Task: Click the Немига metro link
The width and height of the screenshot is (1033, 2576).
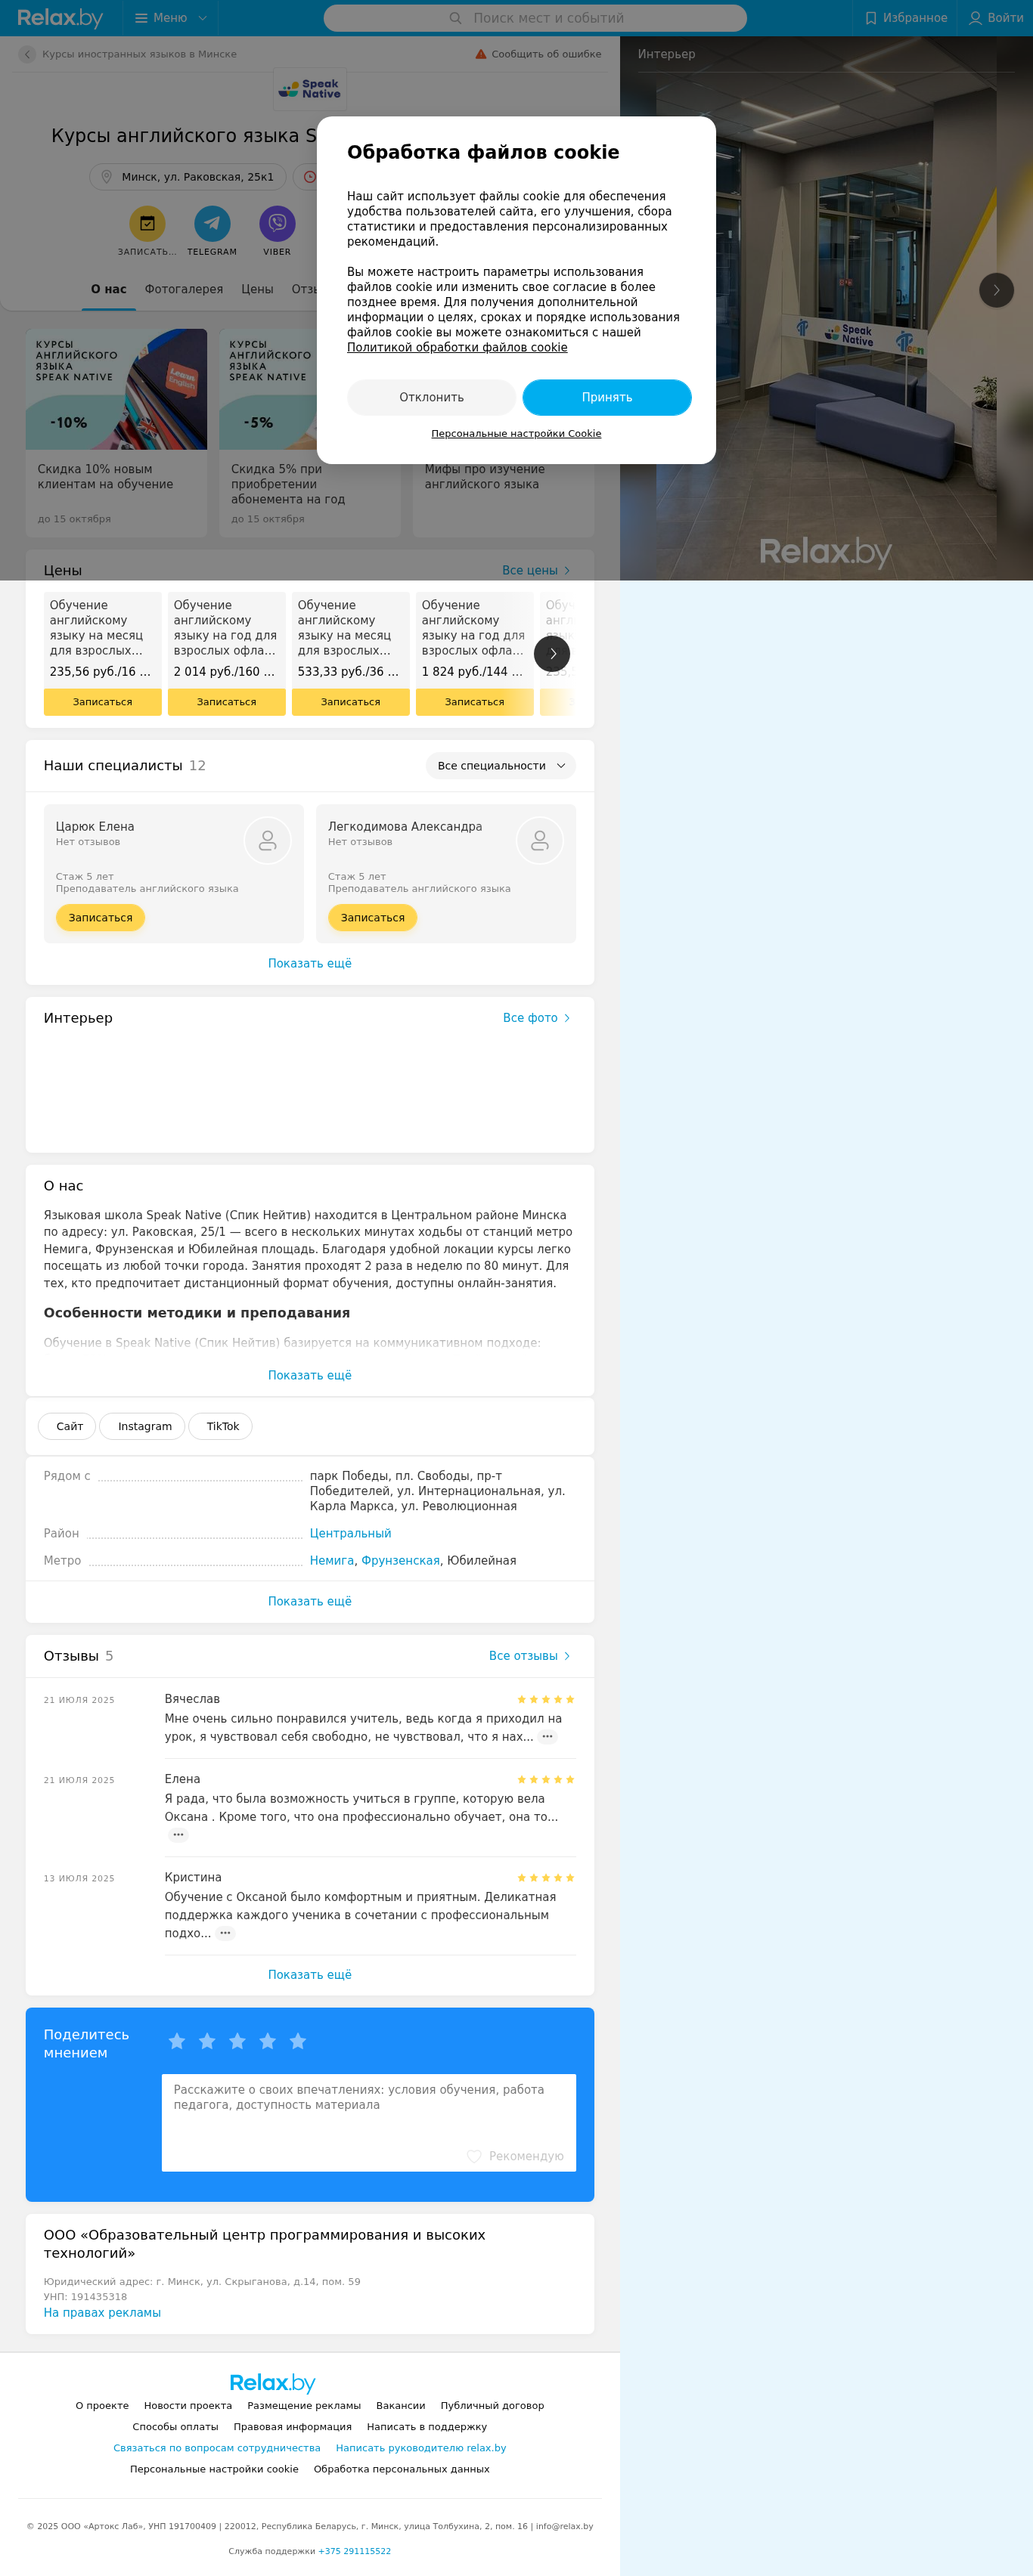Action: [x=332, y=1561]
